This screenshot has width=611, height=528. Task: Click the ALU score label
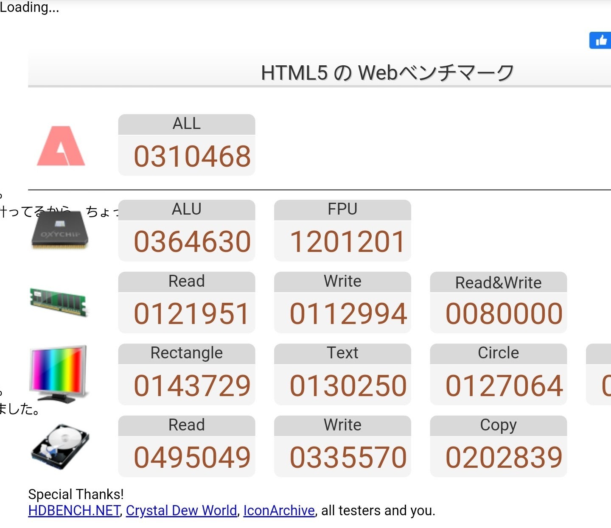(x=187, y=210)
